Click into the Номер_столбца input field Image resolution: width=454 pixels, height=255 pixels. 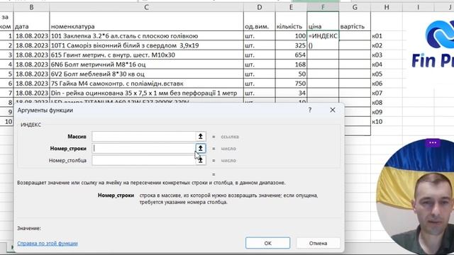point(143,160)
